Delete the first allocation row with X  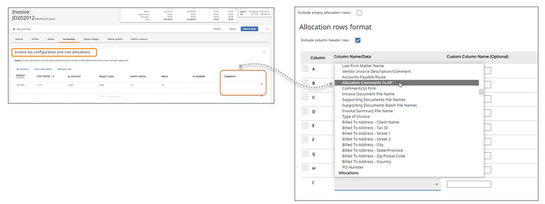[261, 84]
